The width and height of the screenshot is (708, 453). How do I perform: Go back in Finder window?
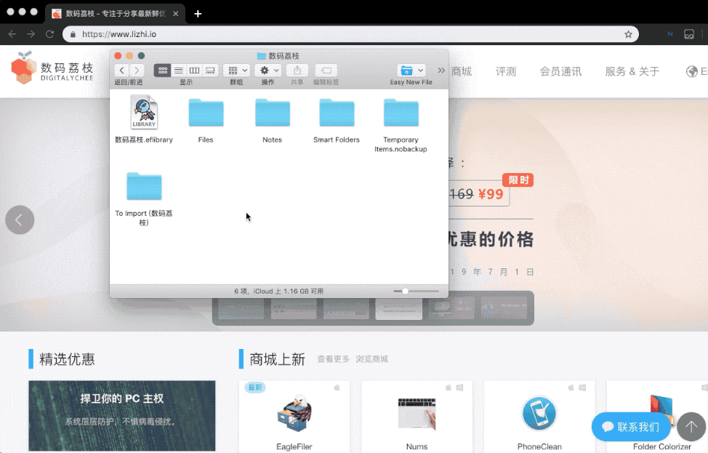[x=121, y=71]
